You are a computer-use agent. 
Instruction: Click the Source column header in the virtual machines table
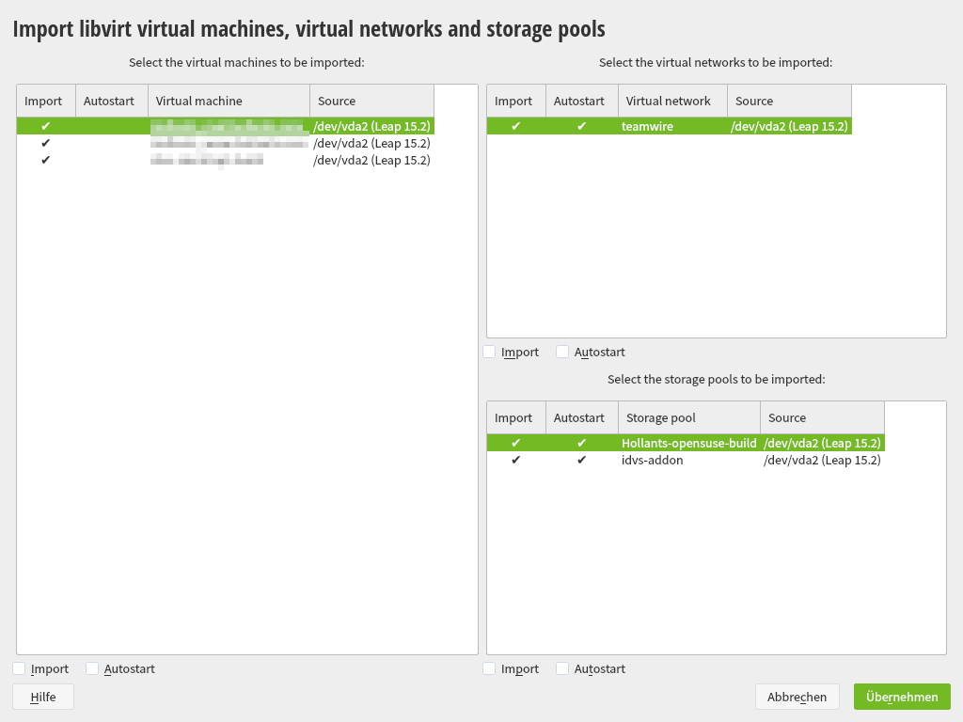tap(372, 101)
